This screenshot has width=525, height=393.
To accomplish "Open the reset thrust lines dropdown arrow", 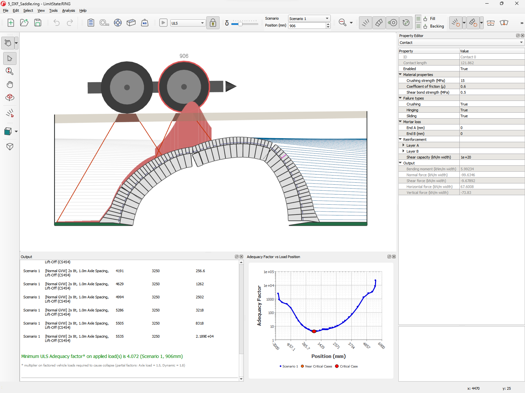I will pos(464,23).
